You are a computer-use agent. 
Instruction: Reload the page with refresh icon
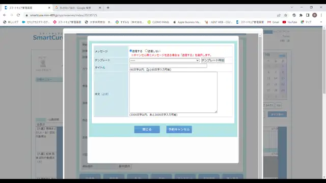click(x=18, y=15)
